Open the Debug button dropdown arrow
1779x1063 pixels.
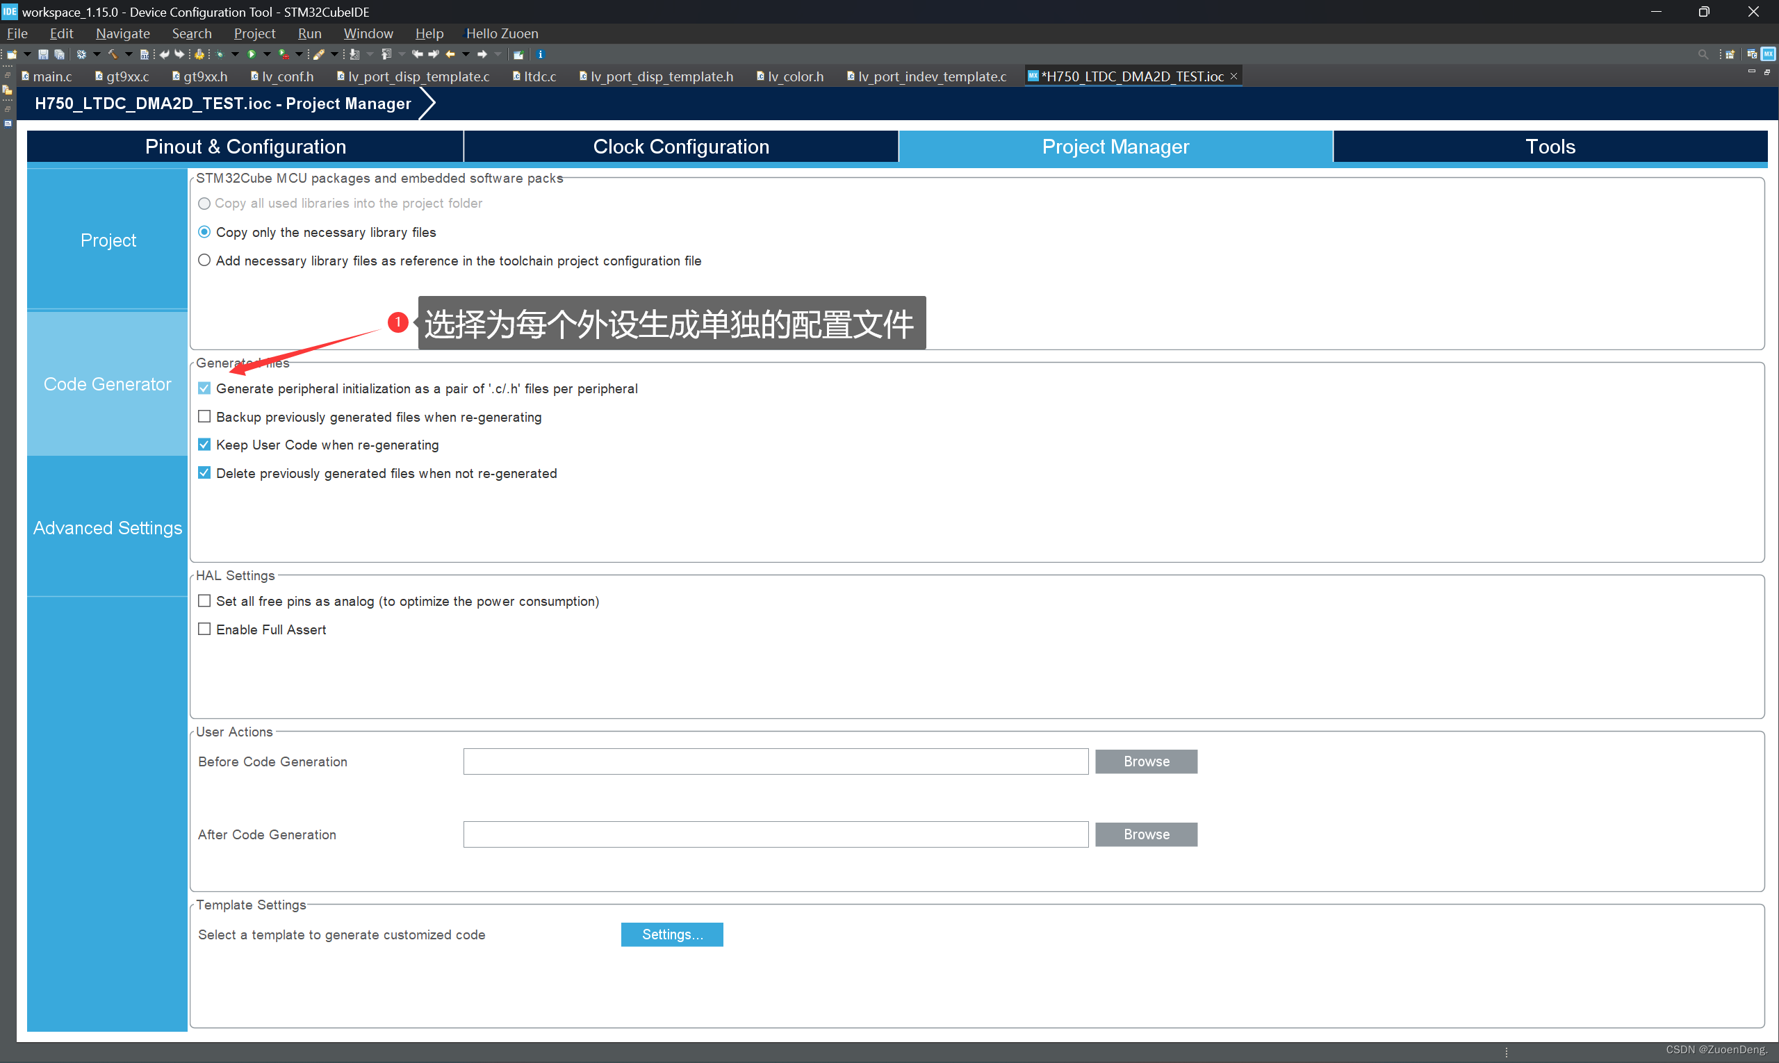[x=235, y=54]
